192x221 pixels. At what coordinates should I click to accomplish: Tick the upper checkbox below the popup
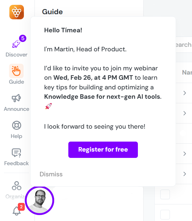(165, 195)
